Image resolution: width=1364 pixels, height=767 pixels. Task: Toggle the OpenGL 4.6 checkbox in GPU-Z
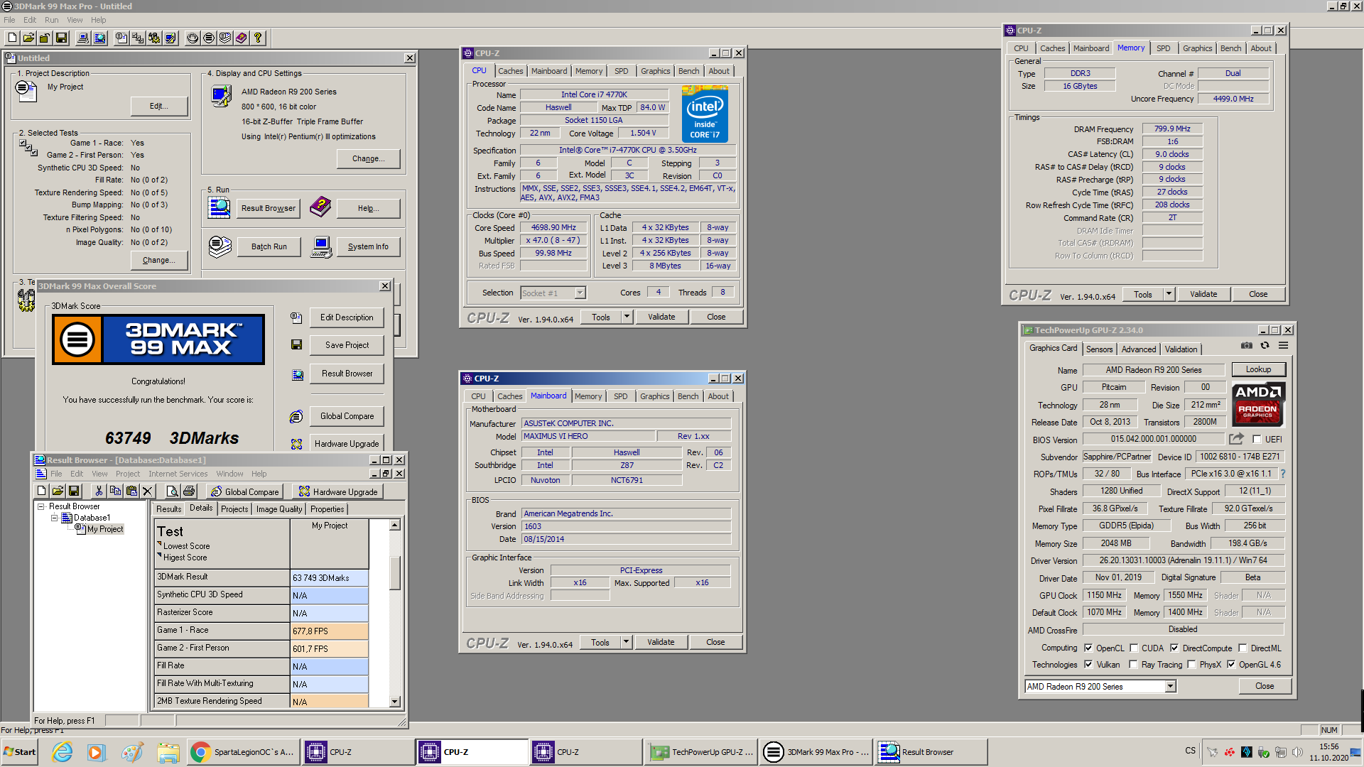tap(1231, 665)
